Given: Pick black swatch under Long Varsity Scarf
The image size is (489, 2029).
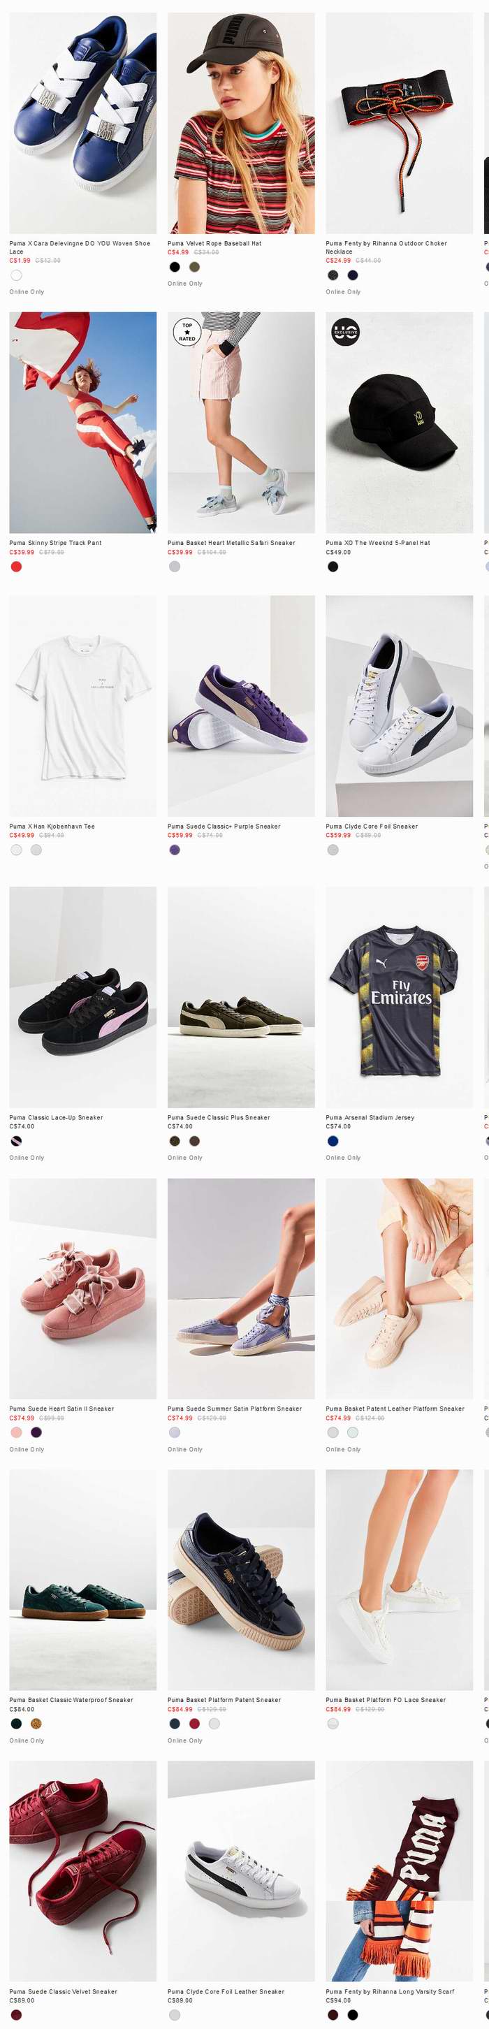Looking at the screenshot, I should click(353, 2015).
